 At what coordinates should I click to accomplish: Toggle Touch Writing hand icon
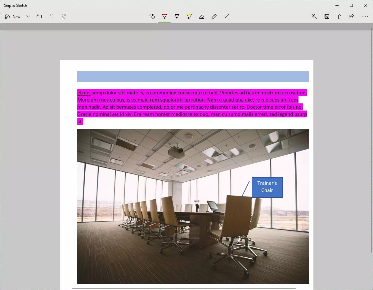click(152, 16)
